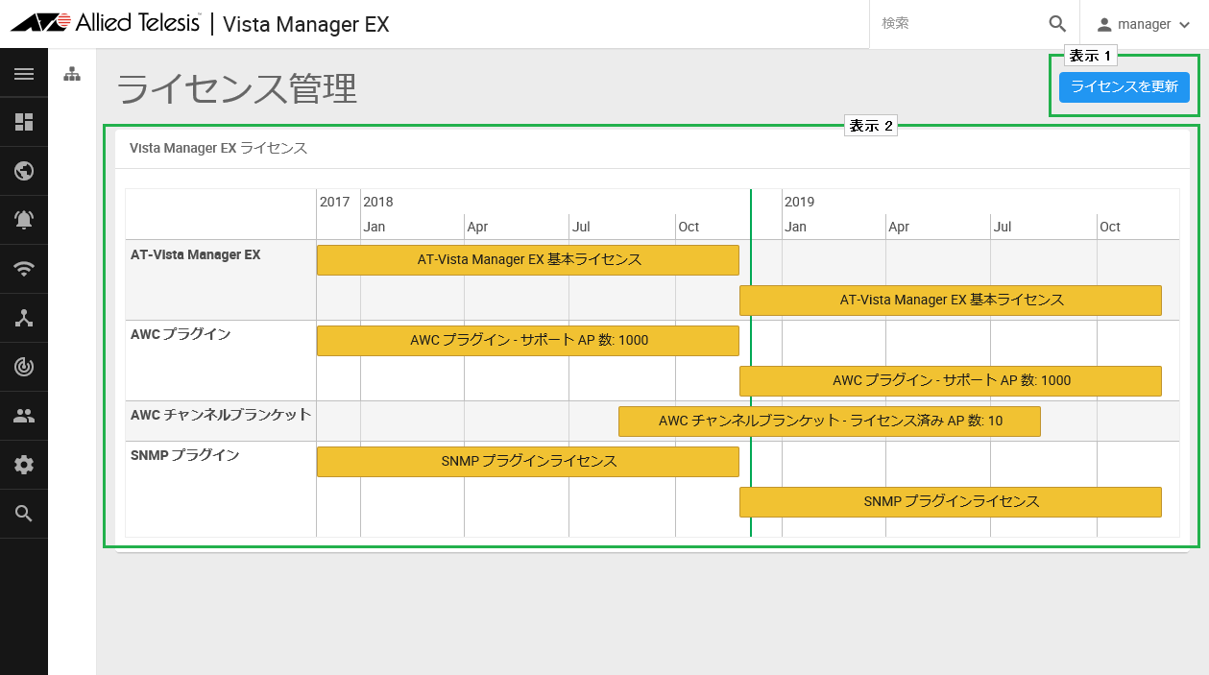
Task: Select the 2019 SNMP プラグインライセンス bar
Action: click(x=951, y=502)
